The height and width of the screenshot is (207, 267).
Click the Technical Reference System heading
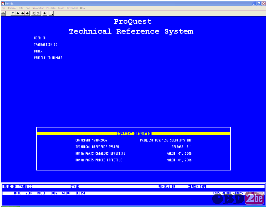coord(131,31)
